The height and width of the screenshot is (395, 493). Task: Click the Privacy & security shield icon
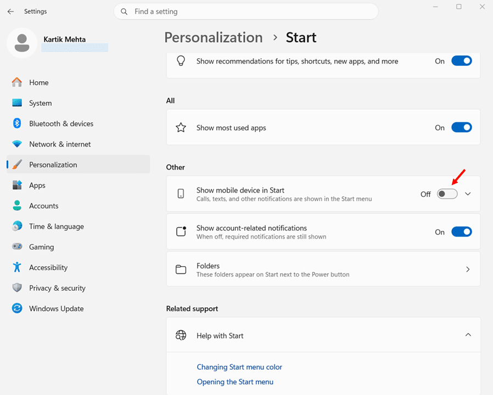[x=17, y=288]
